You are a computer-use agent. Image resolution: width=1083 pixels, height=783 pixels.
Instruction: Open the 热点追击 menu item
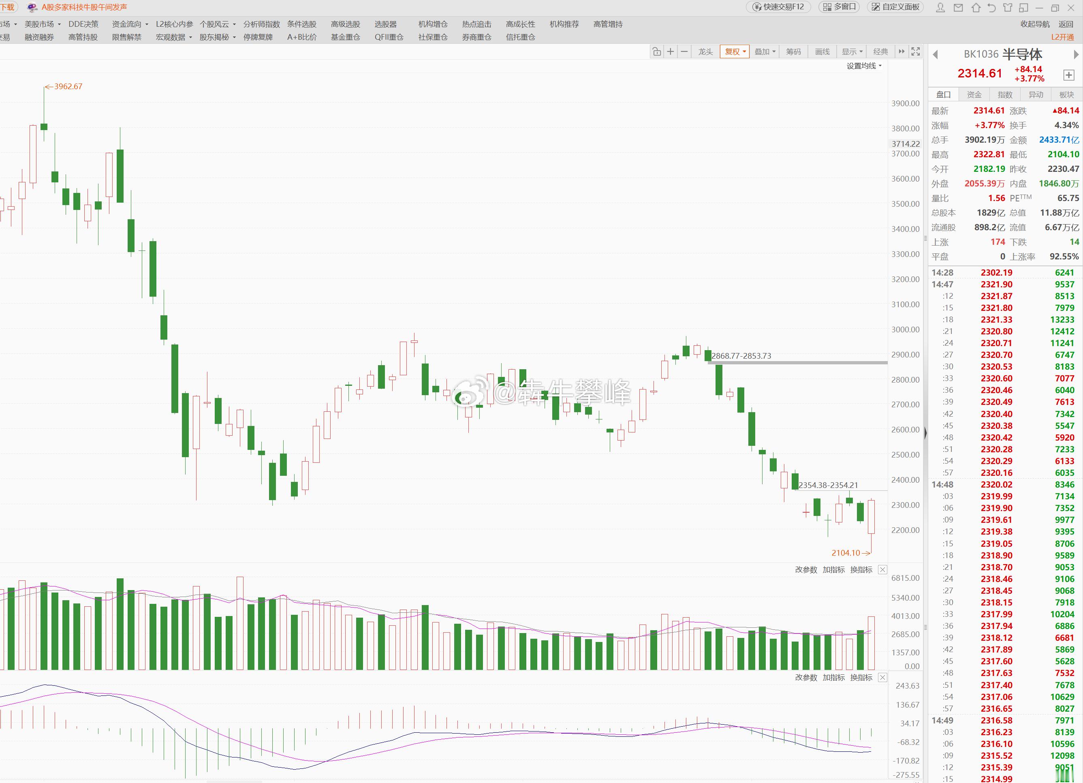click(x=476, y=24)
